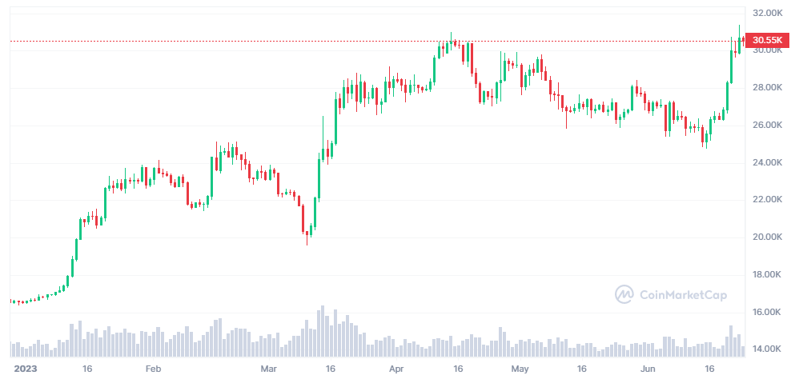Select the Mar marker on the time axis
The width and height of the screenshot is (799, 383).
(x=269, y=369)
